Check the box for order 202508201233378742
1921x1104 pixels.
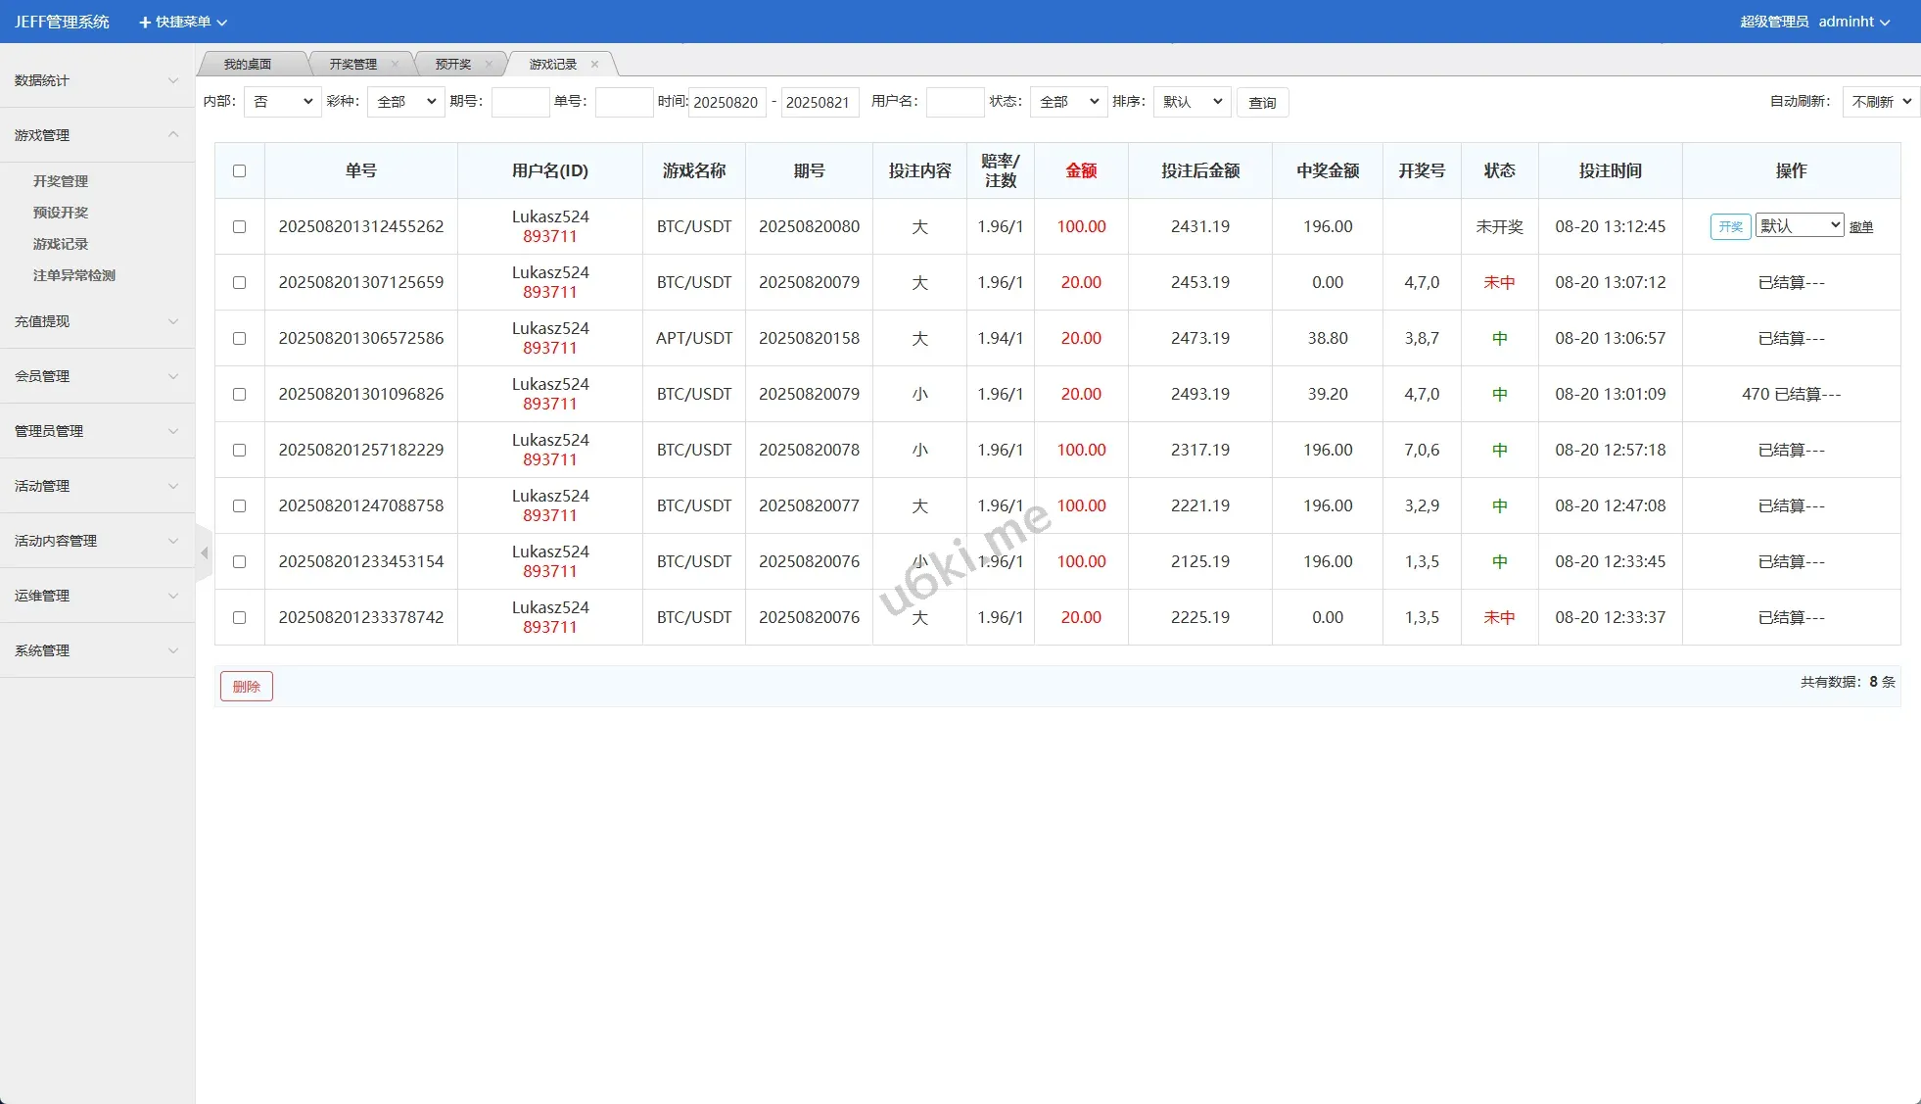pyautogui.click(x=239, y=618)
